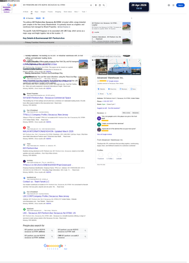Screen dimensions: 189x263
Task: Get Directions to Advanced Warehouse Inc.
Action: pos(112,89)
